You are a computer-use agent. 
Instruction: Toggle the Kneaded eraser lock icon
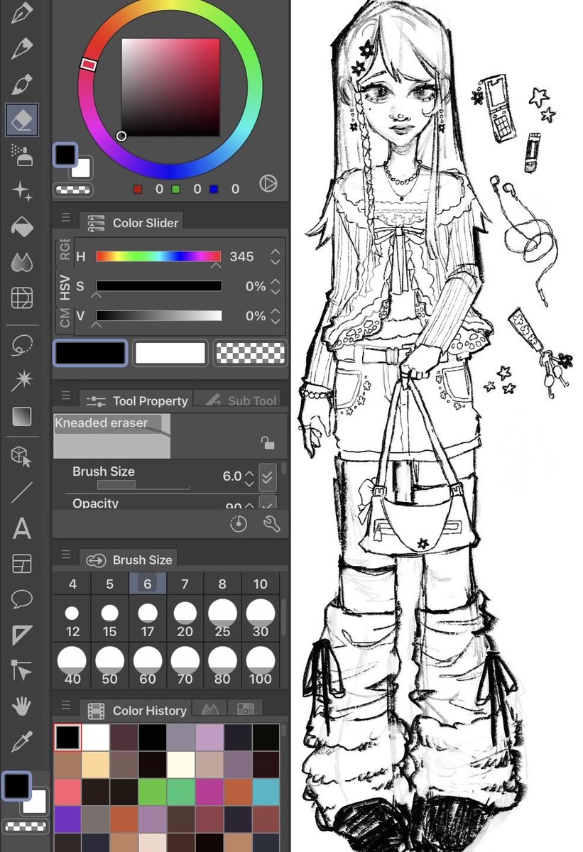[x=268, y=443]
